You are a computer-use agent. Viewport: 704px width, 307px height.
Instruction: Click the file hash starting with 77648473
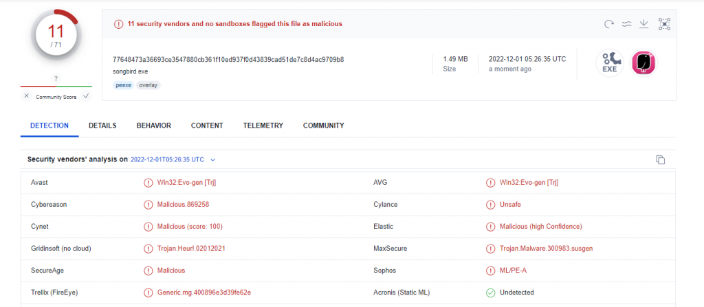click(x=228, y=59)
